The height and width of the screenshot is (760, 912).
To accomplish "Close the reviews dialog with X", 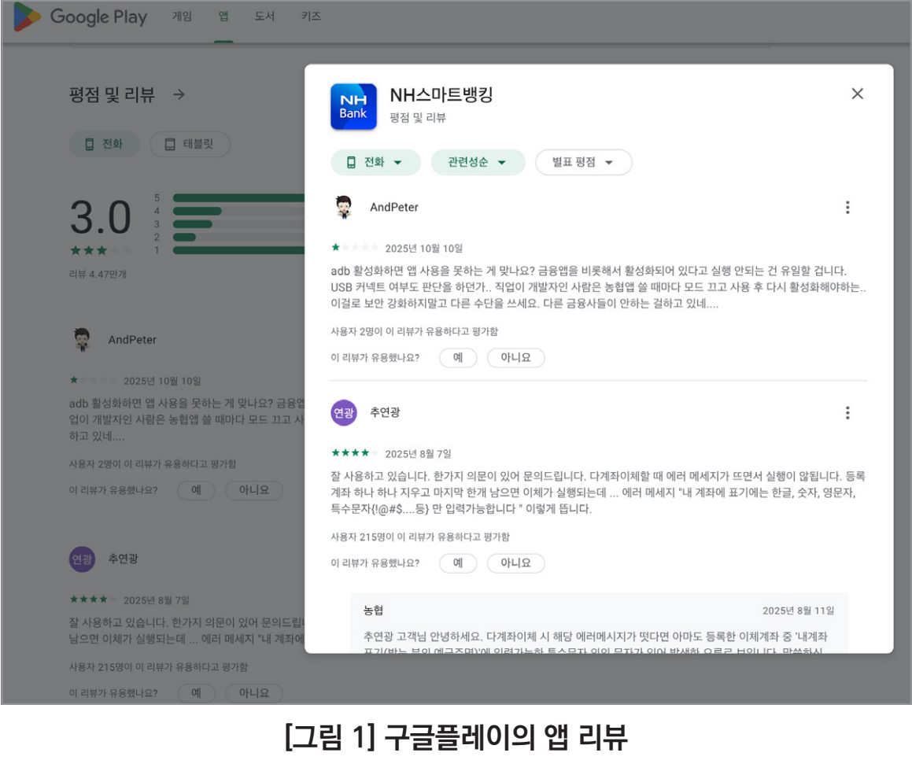I will point(858,94).
